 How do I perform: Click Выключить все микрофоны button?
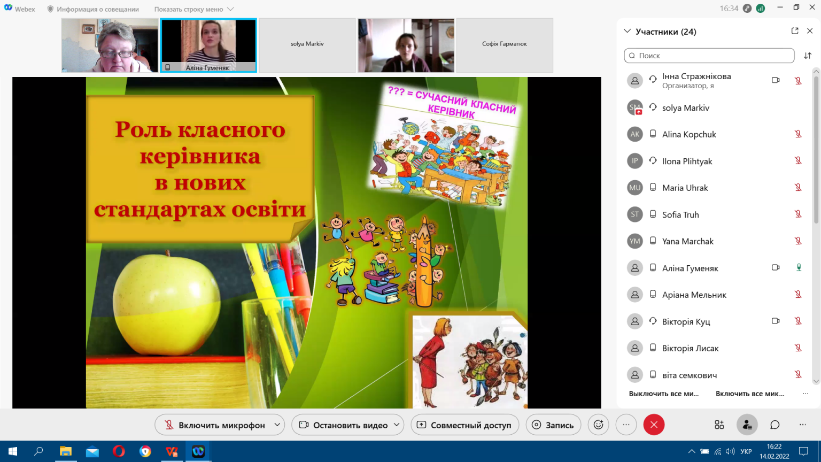(664, 394)
